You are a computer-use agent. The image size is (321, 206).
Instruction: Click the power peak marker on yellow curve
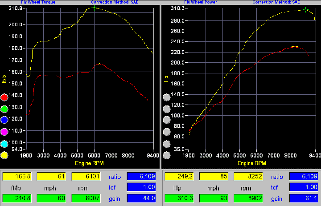[x=305, y=9]
